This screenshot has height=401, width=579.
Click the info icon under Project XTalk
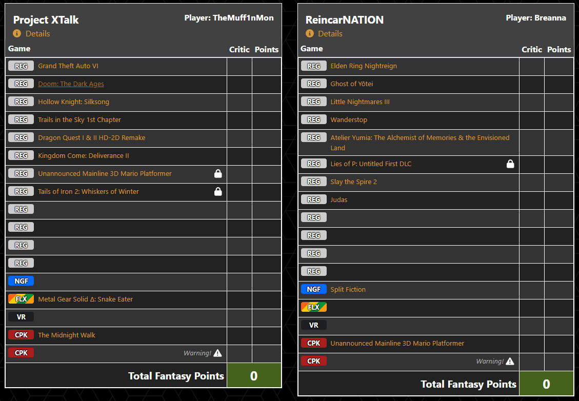(17, 33)
